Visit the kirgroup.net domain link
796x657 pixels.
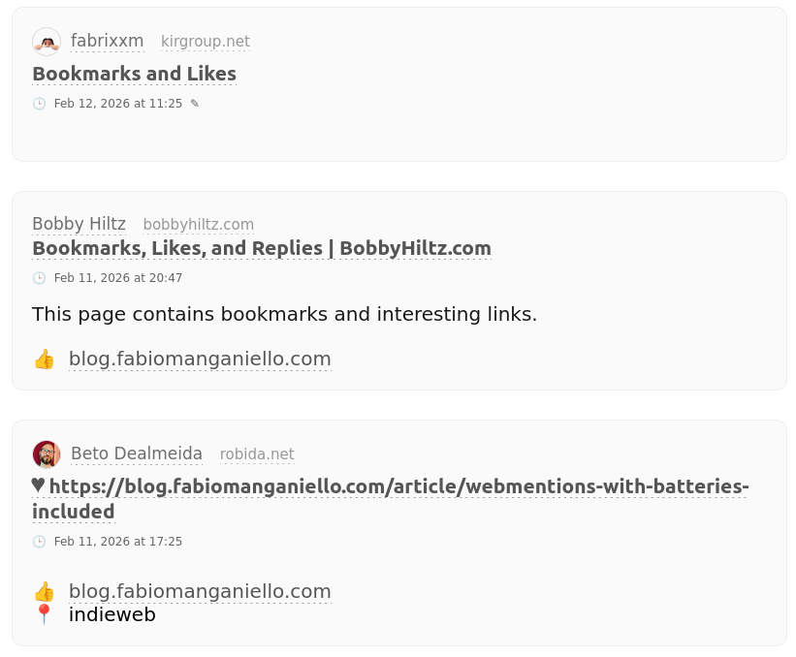(205, 42)
